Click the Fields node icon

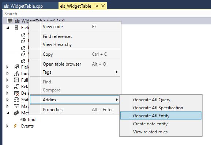tap(16, 28)
